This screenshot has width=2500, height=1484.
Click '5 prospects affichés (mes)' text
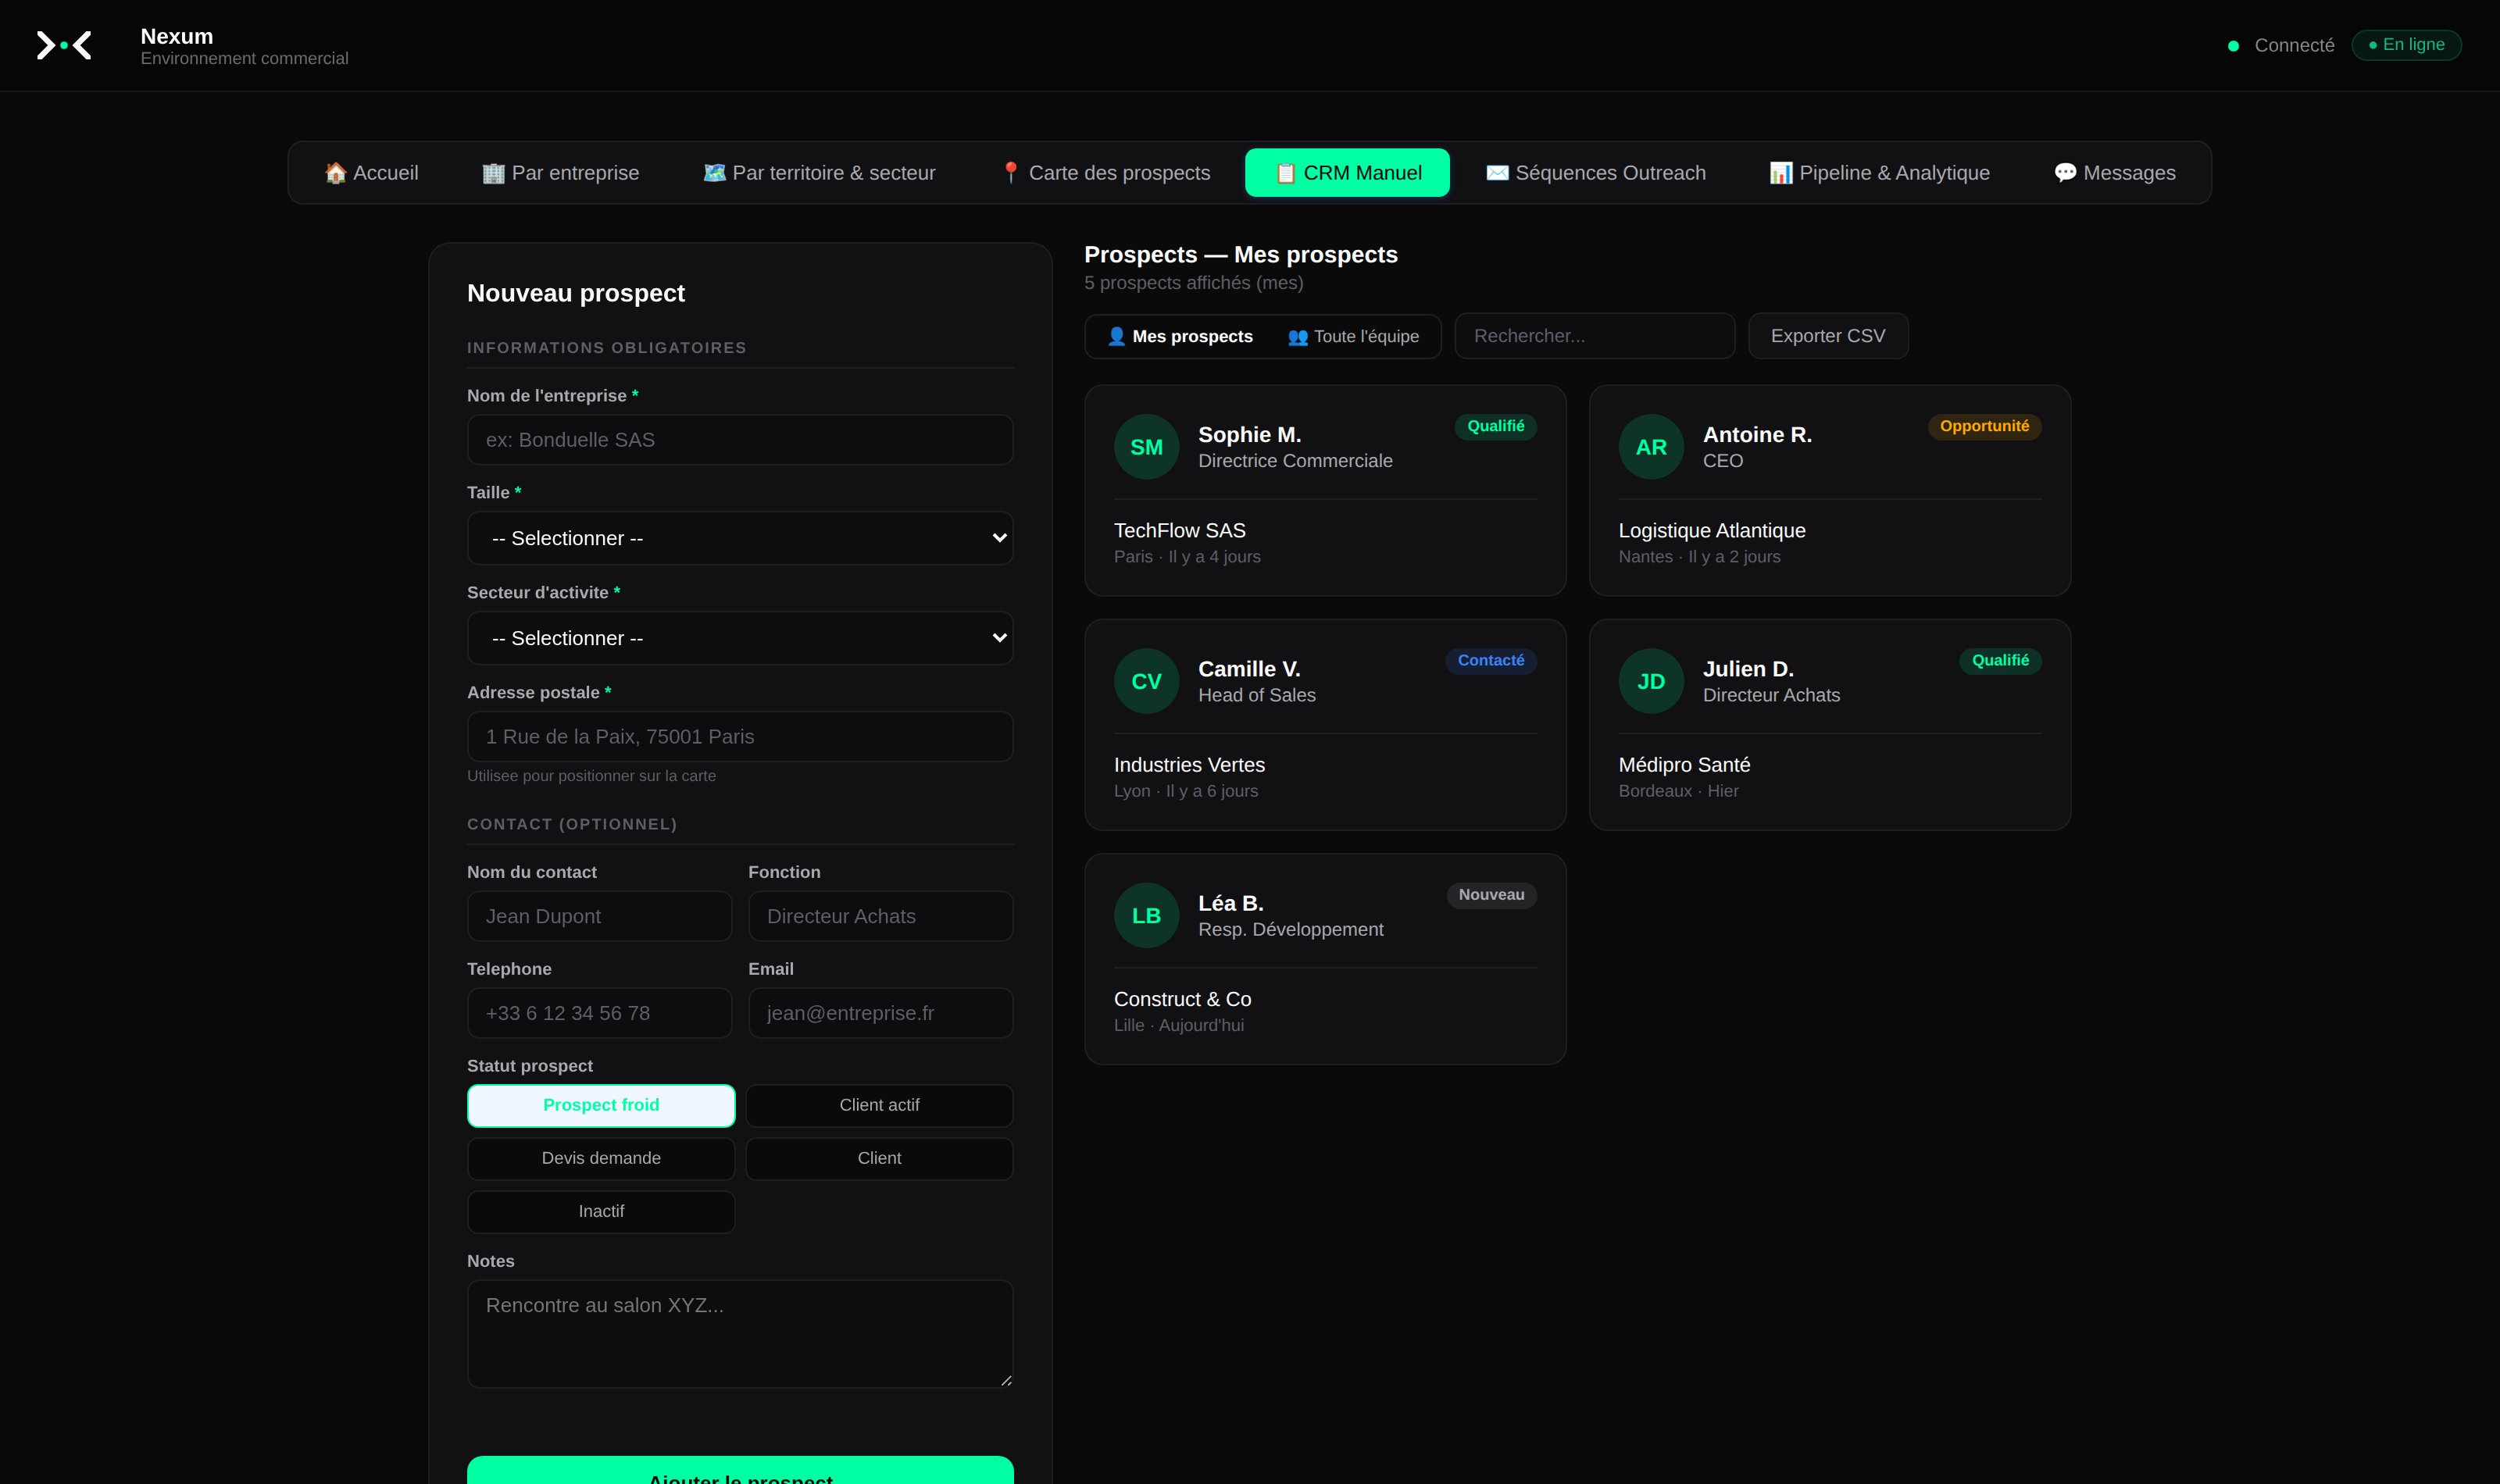click(1193, 283)
